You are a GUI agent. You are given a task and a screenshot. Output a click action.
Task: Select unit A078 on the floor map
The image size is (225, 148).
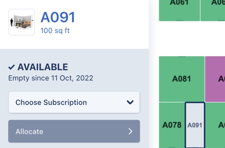172,125
